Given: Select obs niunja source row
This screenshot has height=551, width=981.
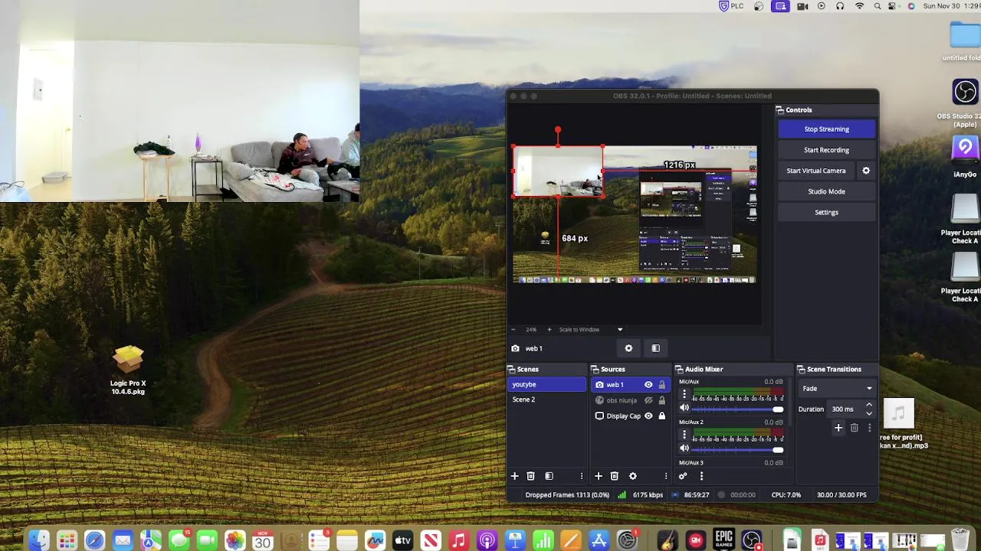Looking at the screenshot, I should pyautogui.click(x=630, y=400).
